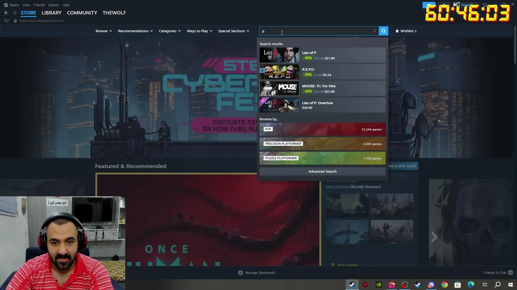Open the View menu

pyautogui.click(x=26, y=5)
